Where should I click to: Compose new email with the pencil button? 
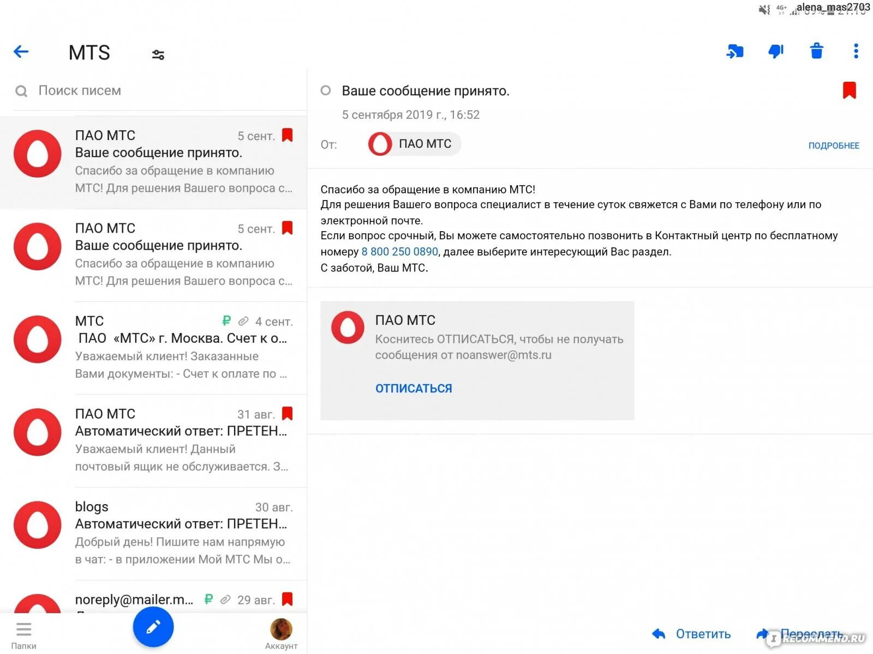tap(153, 627)
